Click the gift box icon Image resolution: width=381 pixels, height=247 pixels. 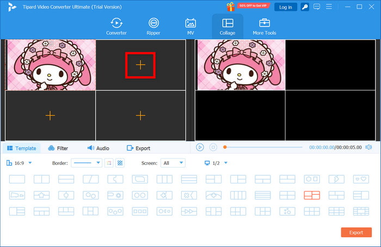point(230,7)
